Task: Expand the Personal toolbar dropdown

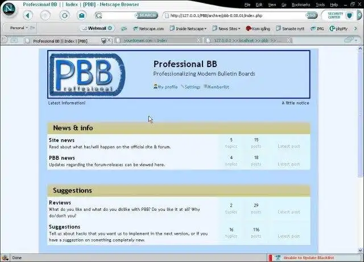Action: [x=19, y=28]
